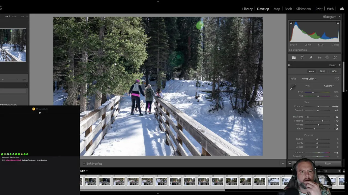
Task: Click the Highlights value -82
Action: (x=336, y=117)
